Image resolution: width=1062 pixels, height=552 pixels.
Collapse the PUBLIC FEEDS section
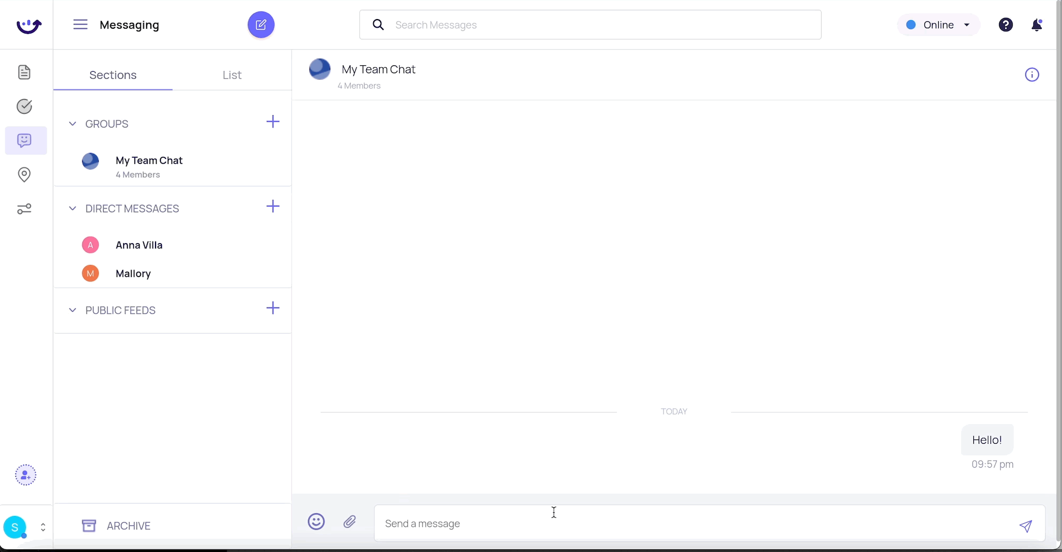click(73, 310)
